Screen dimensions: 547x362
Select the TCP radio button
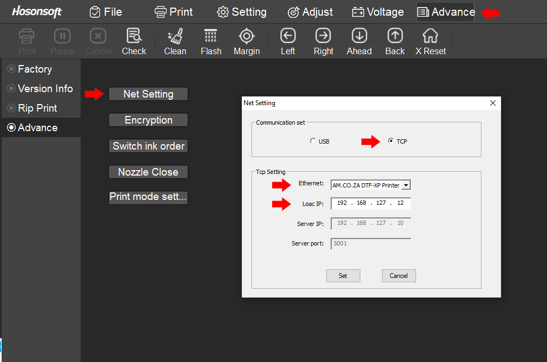point(391,140)
